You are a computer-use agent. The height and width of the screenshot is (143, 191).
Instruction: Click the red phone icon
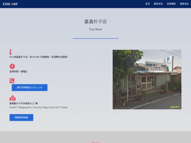[12, 81]
